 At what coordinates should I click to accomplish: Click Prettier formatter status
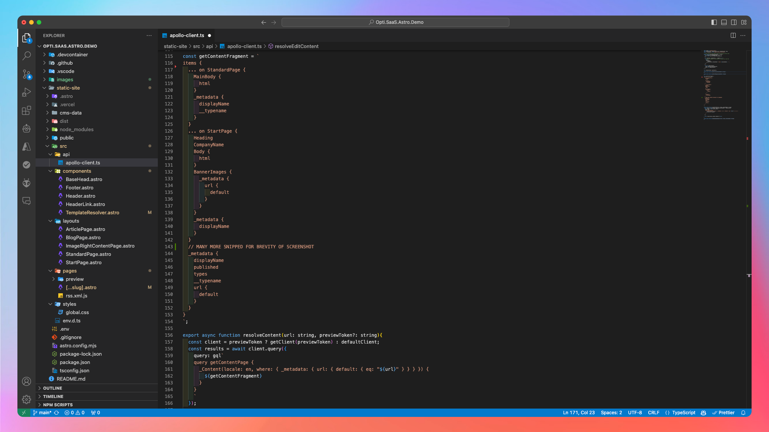(723, 413)
